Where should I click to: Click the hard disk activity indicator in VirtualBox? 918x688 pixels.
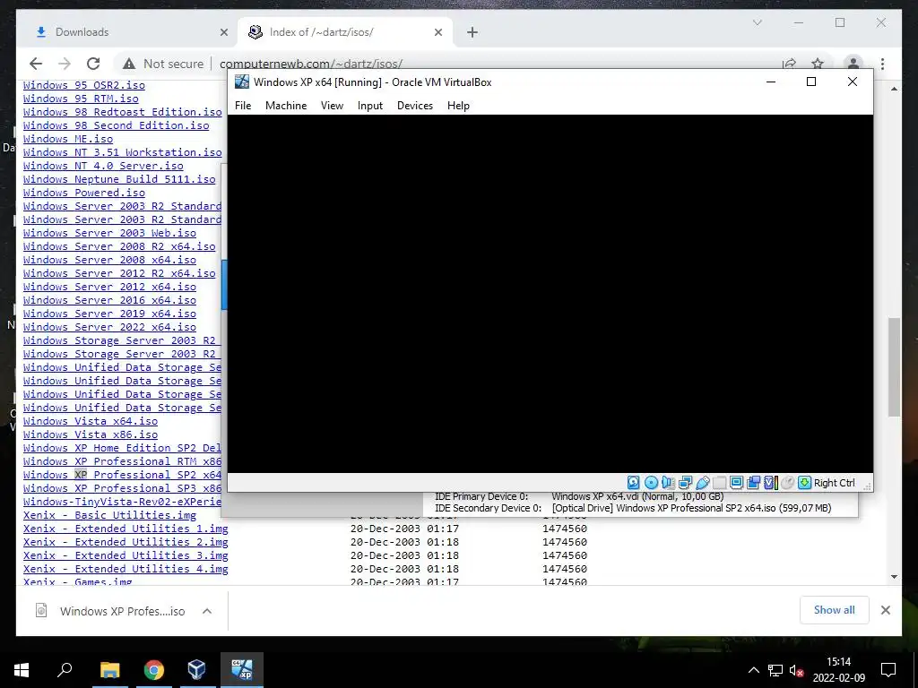click(634, 483)
